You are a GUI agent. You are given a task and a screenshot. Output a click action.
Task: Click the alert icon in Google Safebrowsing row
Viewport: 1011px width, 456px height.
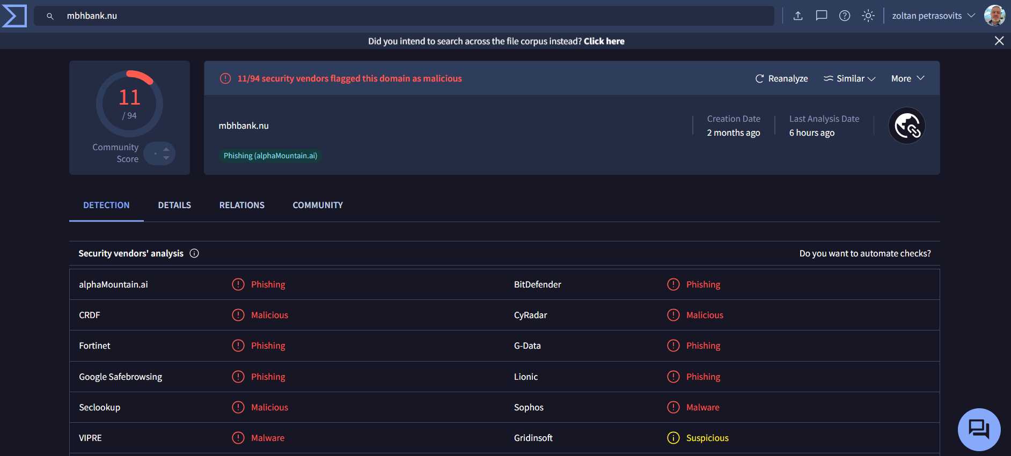click(x=238, y=377)
